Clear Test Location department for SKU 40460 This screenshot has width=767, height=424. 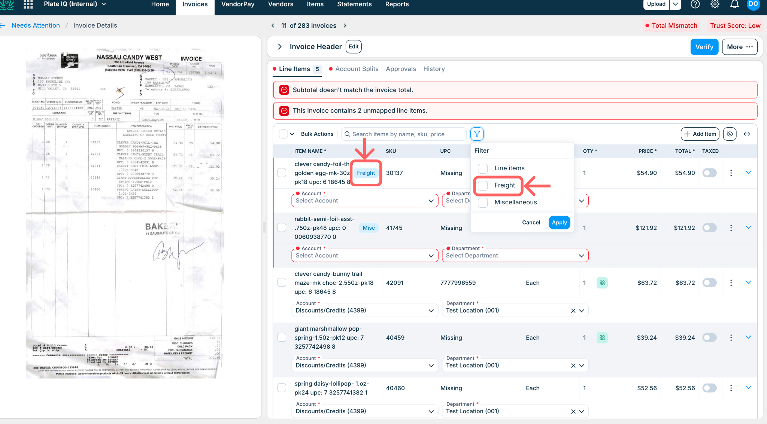coord(573,412)
